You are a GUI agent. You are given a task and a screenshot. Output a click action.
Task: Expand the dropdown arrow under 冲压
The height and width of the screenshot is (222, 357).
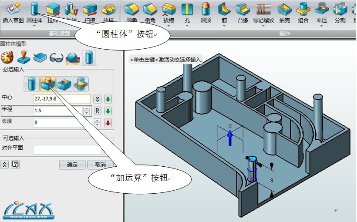click(x=321, y=26)
